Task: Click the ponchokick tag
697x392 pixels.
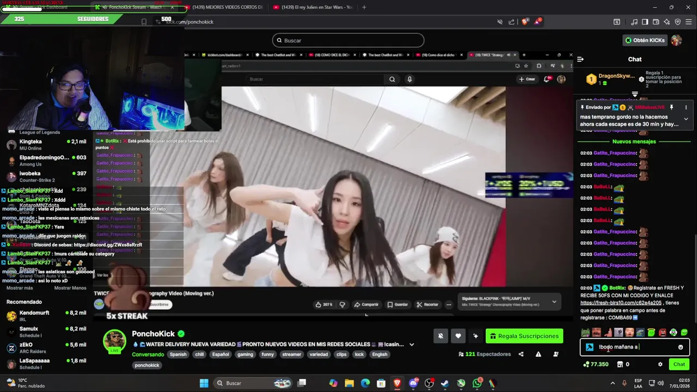Action: click(x=147, y=365)
